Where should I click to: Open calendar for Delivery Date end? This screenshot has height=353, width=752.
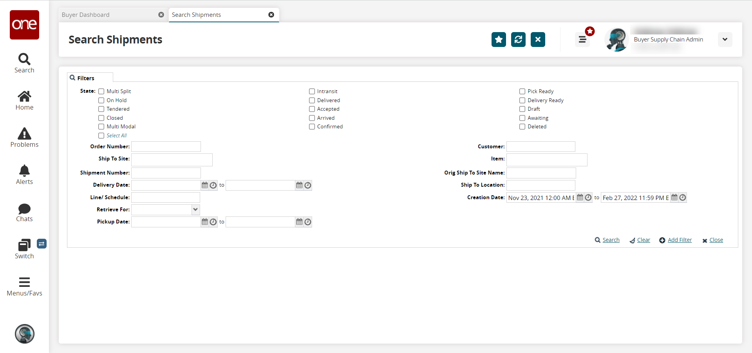pyautogui.click(x=300, y=185)
